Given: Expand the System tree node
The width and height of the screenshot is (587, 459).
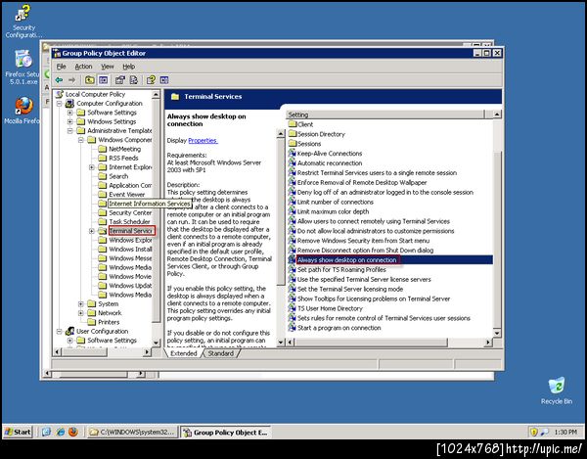Looking at the screenshot, I should (x=81, y=304).
